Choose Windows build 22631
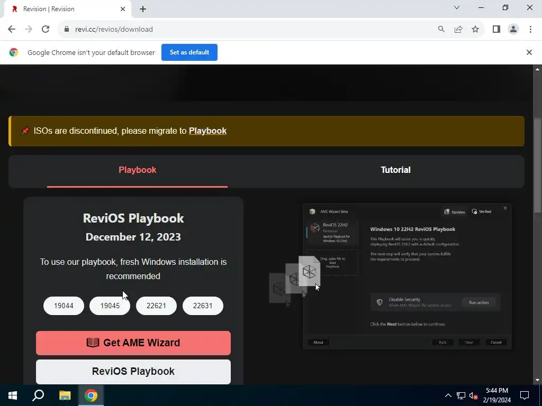The width and height of the screenshot is (542, 406). pyautogui.click(x=203, y=306)
